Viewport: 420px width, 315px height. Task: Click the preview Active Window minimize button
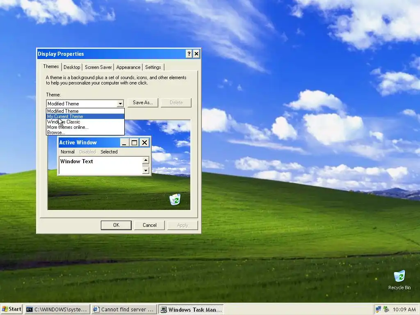click(124, 142)
